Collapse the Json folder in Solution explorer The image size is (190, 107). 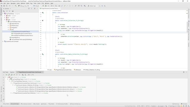pyautogui.click(x=8, y=29)
